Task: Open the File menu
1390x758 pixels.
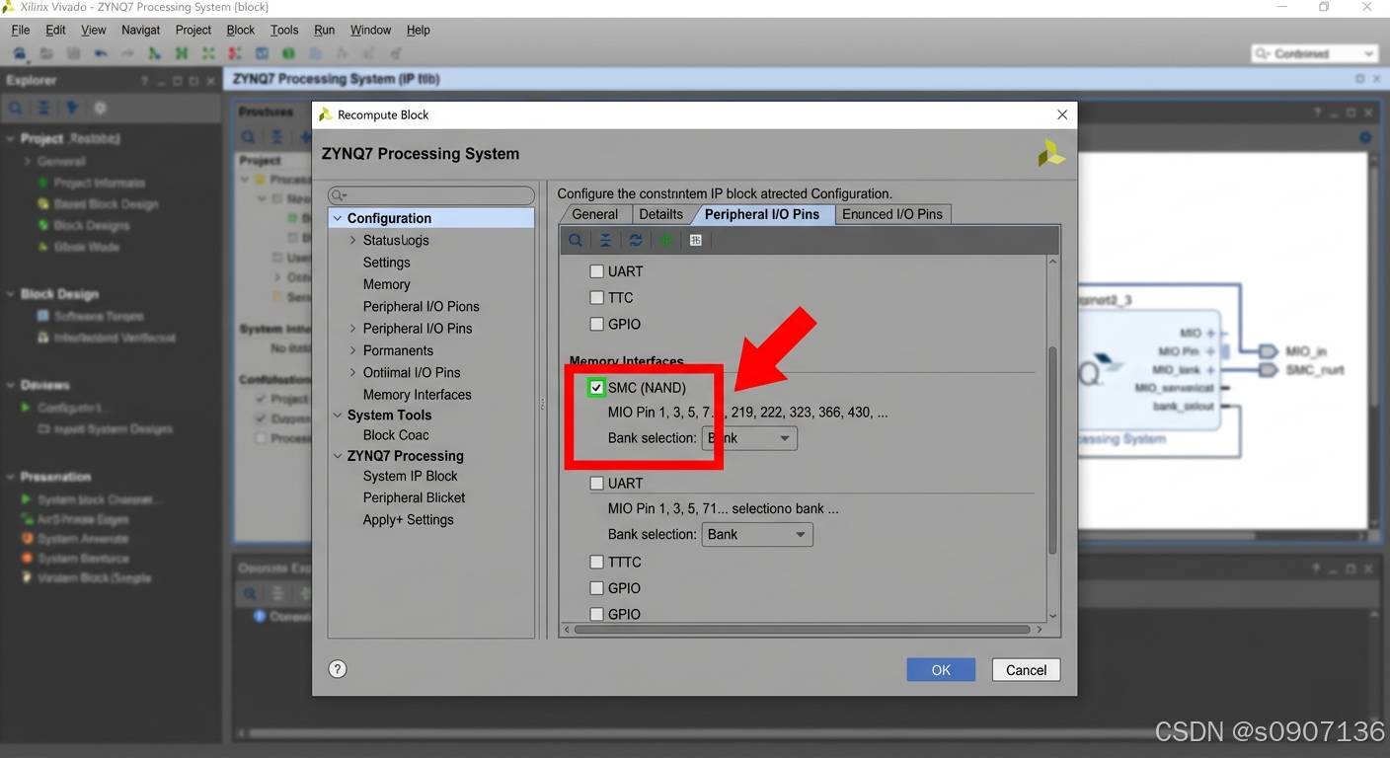Action: pos(21,30)
